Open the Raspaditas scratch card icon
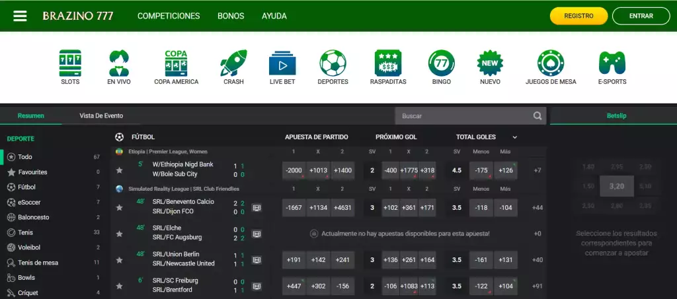Screen dimensions: 677x299 388,63
